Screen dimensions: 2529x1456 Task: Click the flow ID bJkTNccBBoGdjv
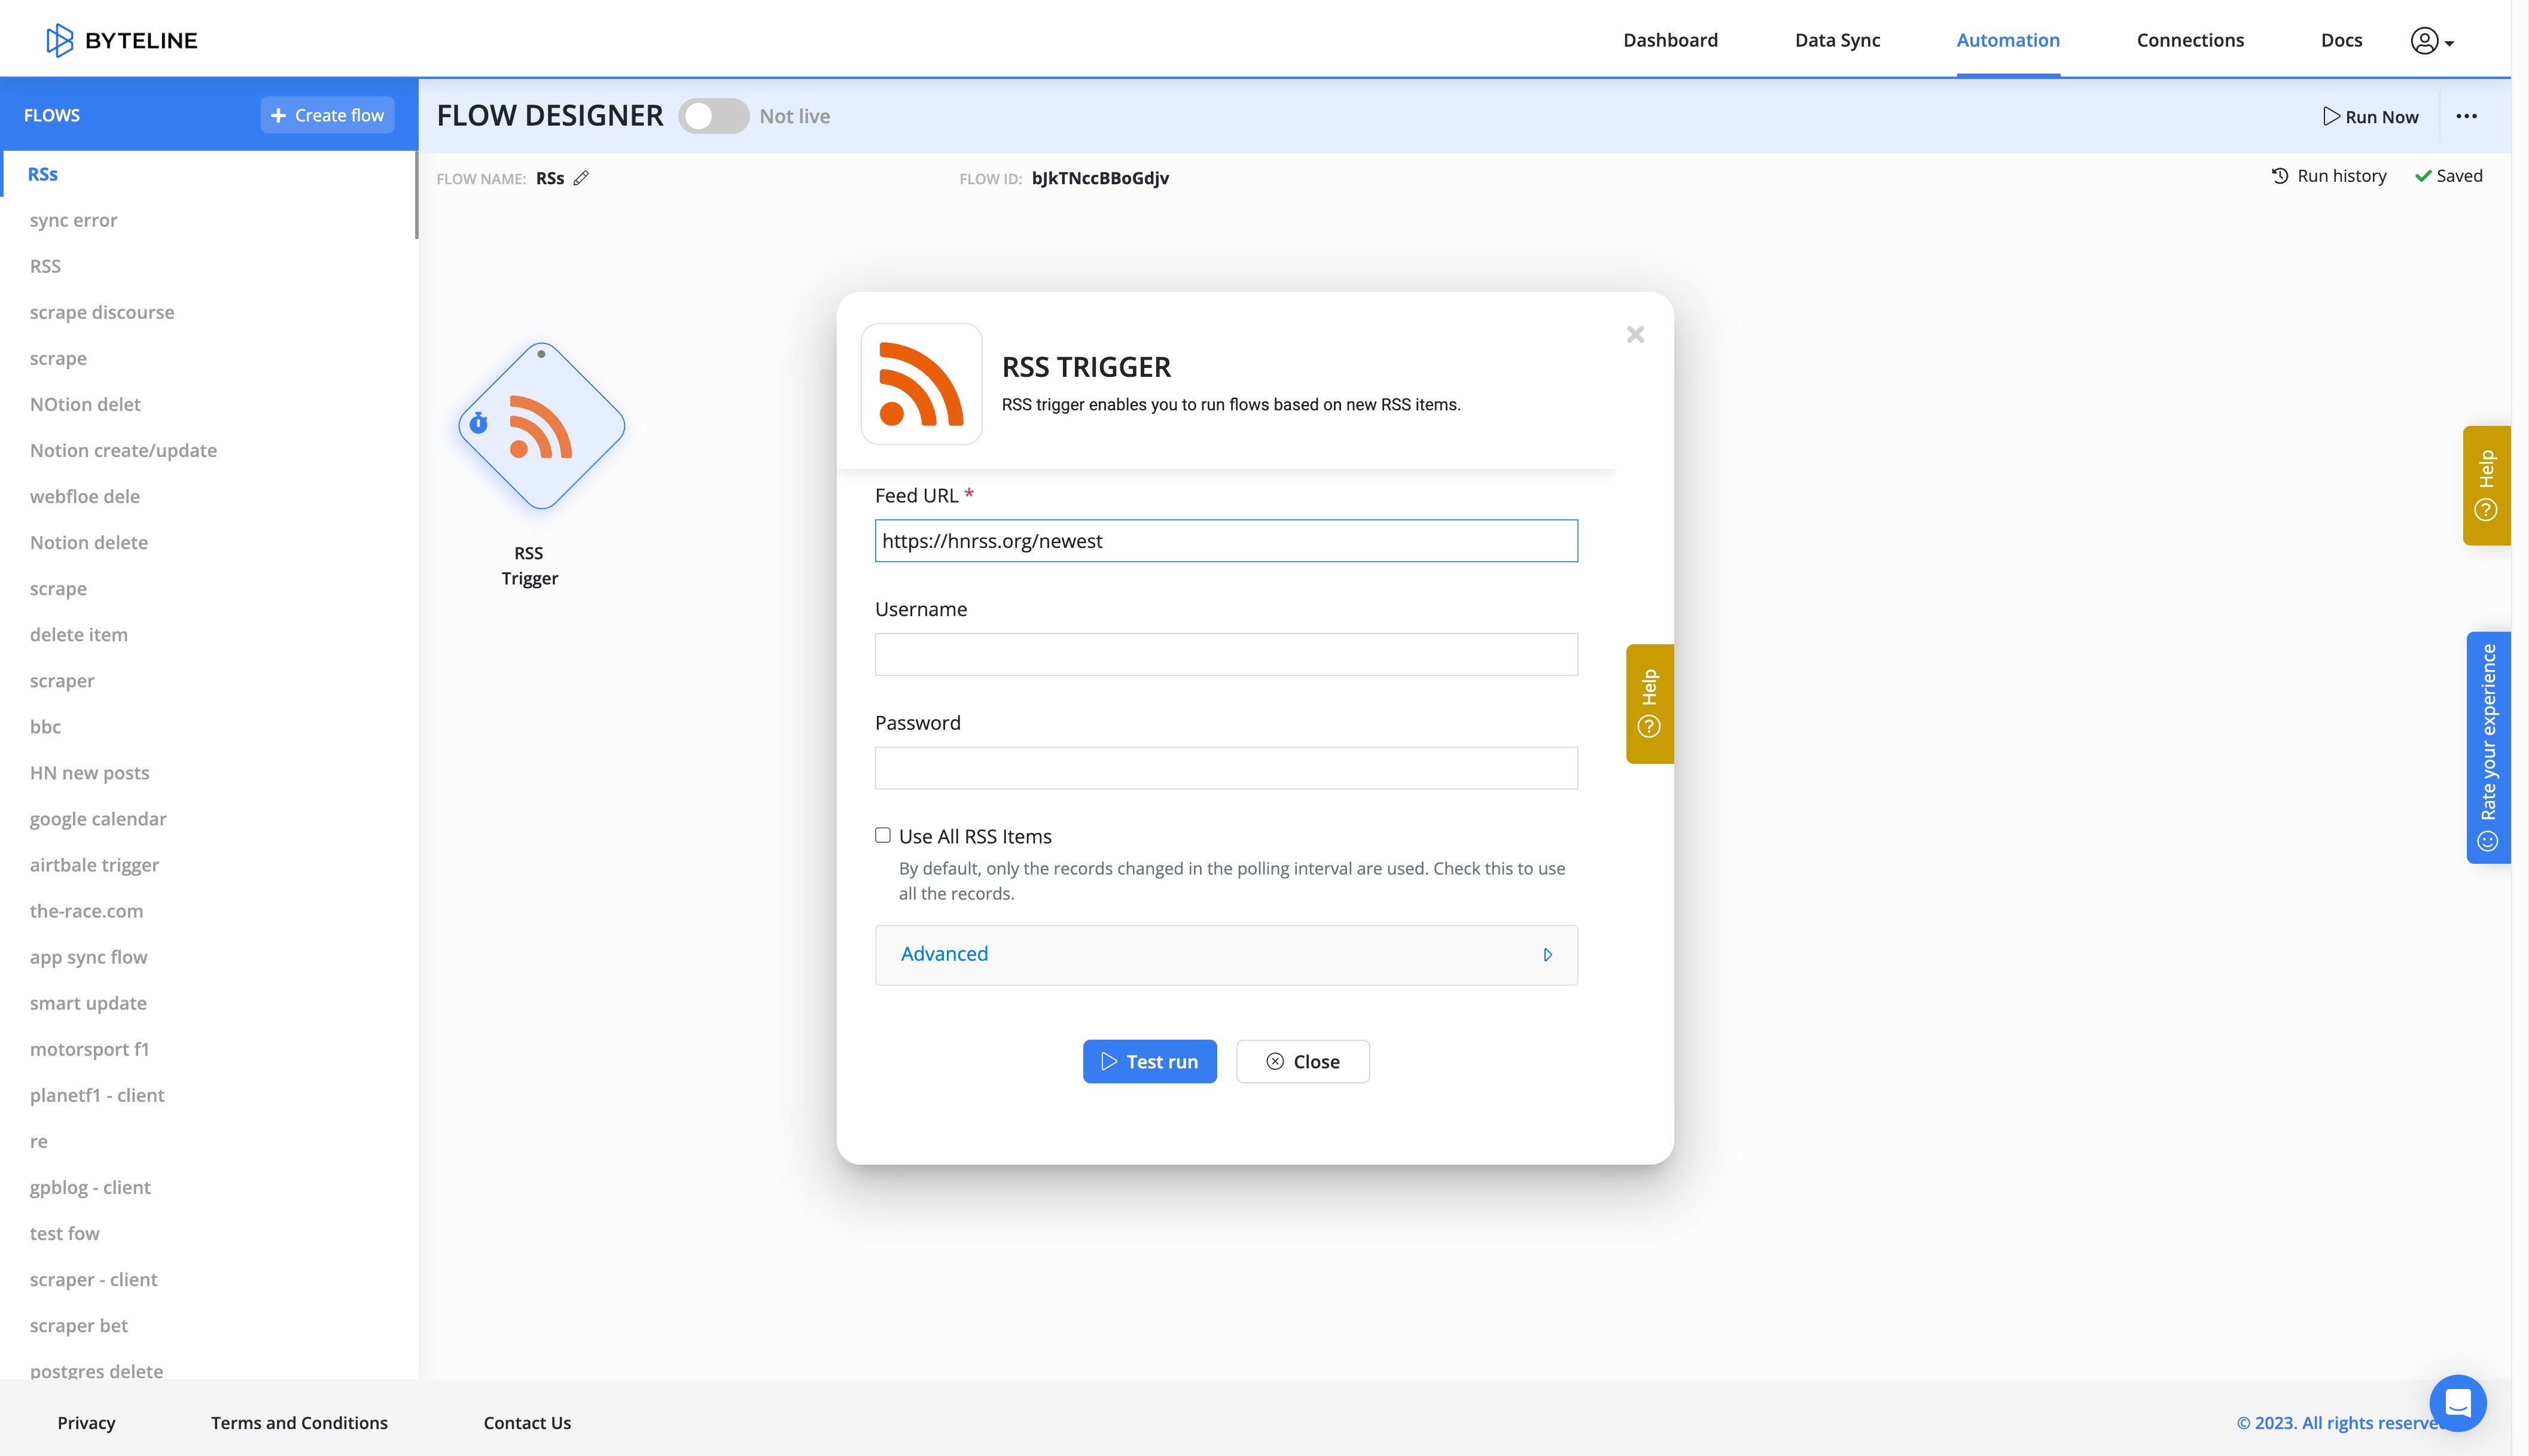pos(1099,178)
